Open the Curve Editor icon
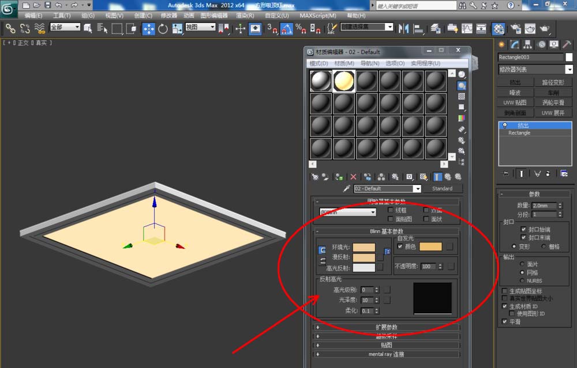Image resolution: width=577 pixels, height=368 pixels. 467,29
